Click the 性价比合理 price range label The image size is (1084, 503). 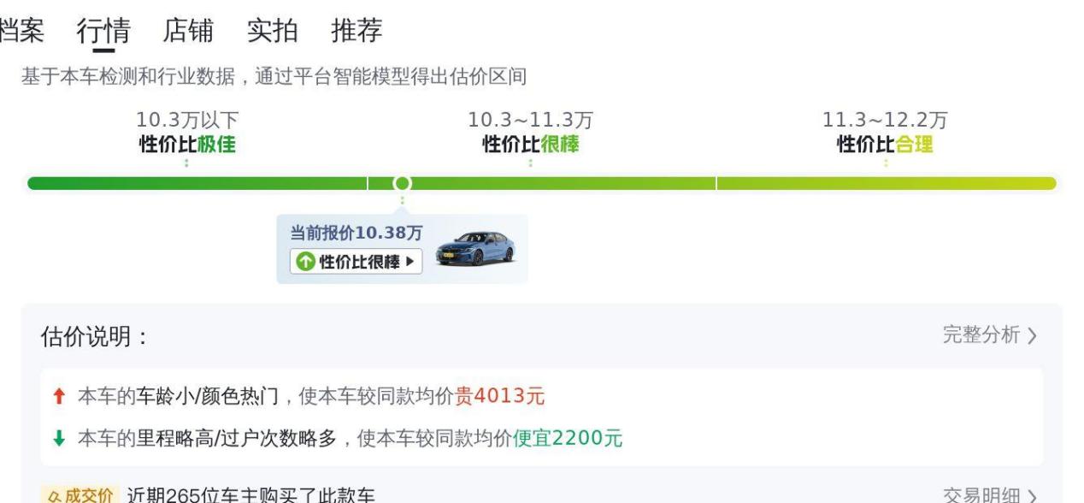[885, 145]
